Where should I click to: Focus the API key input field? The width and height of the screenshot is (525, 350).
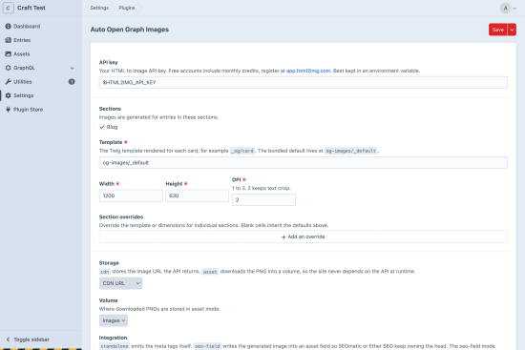(x=303, y=82)
